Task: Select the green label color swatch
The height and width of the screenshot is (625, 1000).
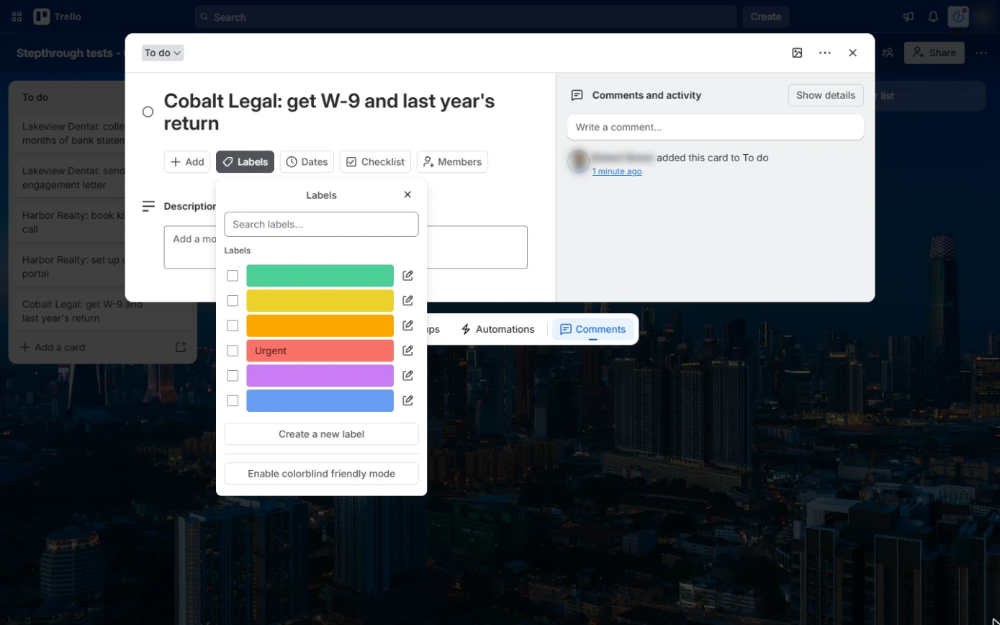Action: pos(320,276)
